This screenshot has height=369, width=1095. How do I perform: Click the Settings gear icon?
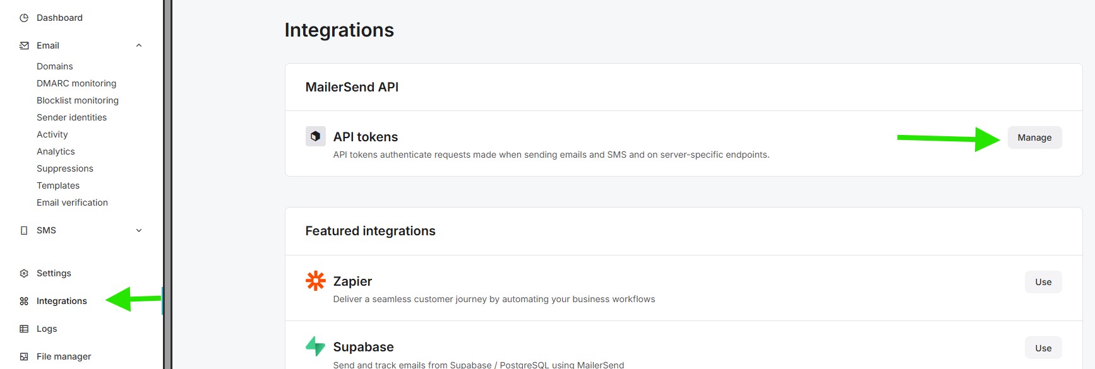tap(24, 273)
